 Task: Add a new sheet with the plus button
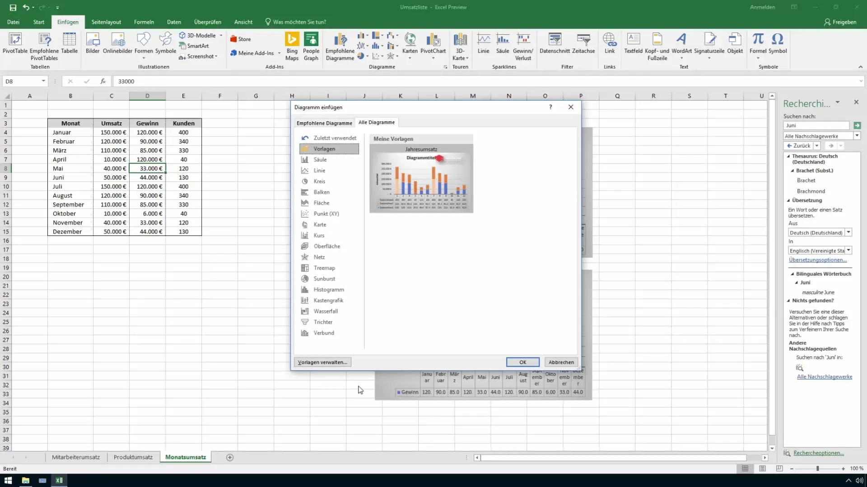[229, 457]
